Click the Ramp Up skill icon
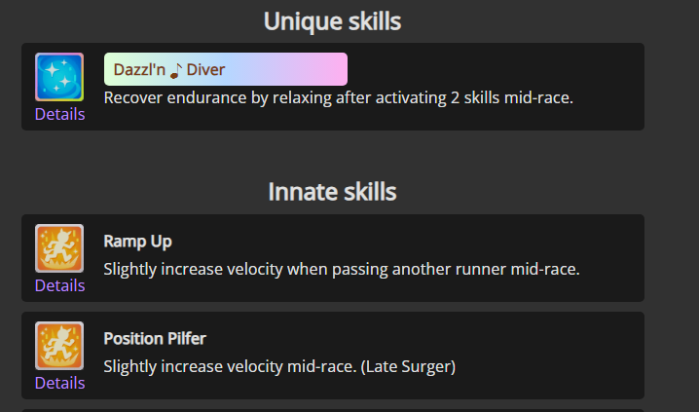Image resolution: width=699 pixels, height=412 pixels. point(59,248)
